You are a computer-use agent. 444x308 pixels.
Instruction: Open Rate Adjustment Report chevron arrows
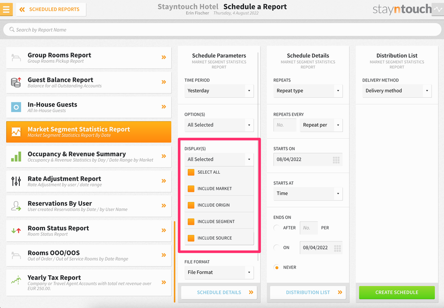pos(164,181)
